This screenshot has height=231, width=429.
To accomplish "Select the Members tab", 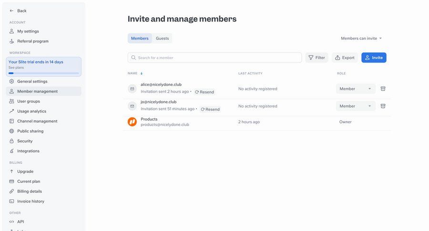I will (140, 38).
